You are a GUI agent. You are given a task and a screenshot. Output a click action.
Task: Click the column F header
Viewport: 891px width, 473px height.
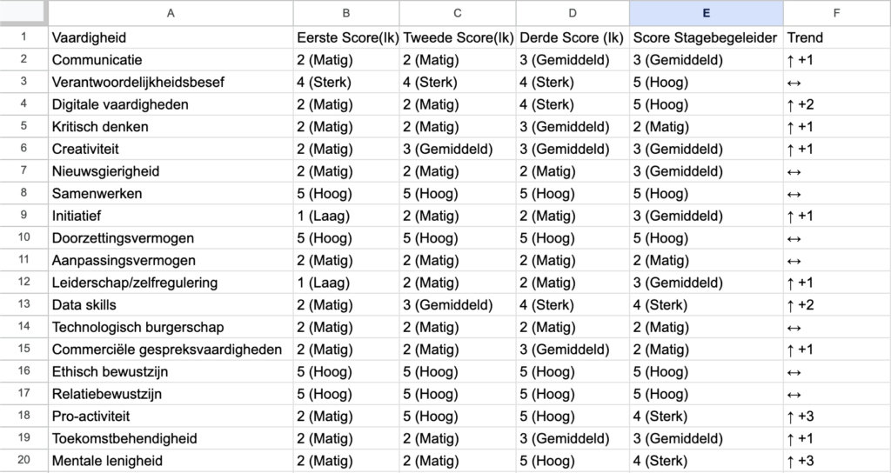836,12
